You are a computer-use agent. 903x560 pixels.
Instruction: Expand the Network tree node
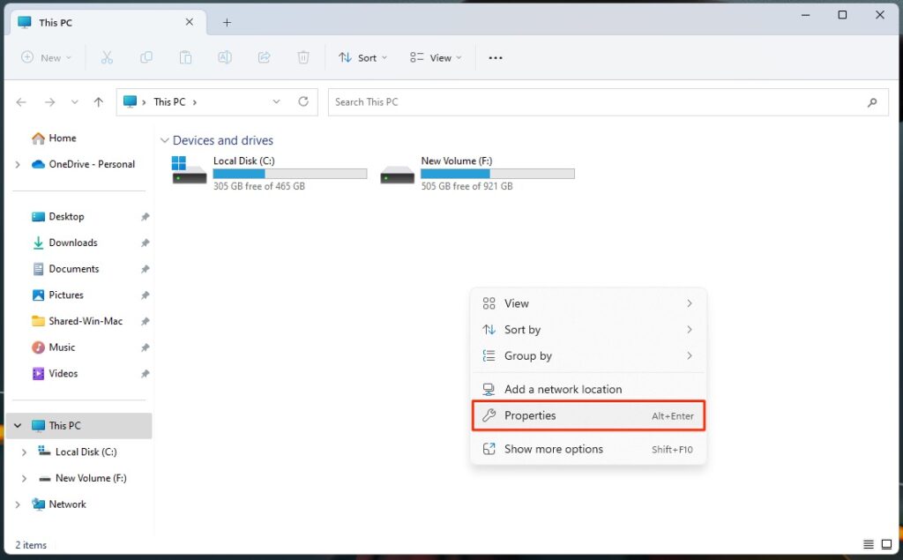point(18,504)
